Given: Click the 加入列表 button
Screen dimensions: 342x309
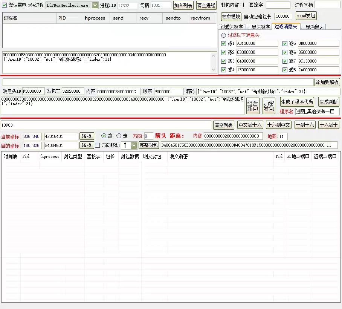Looking at the screenshot, I should (x=183, y=5).
